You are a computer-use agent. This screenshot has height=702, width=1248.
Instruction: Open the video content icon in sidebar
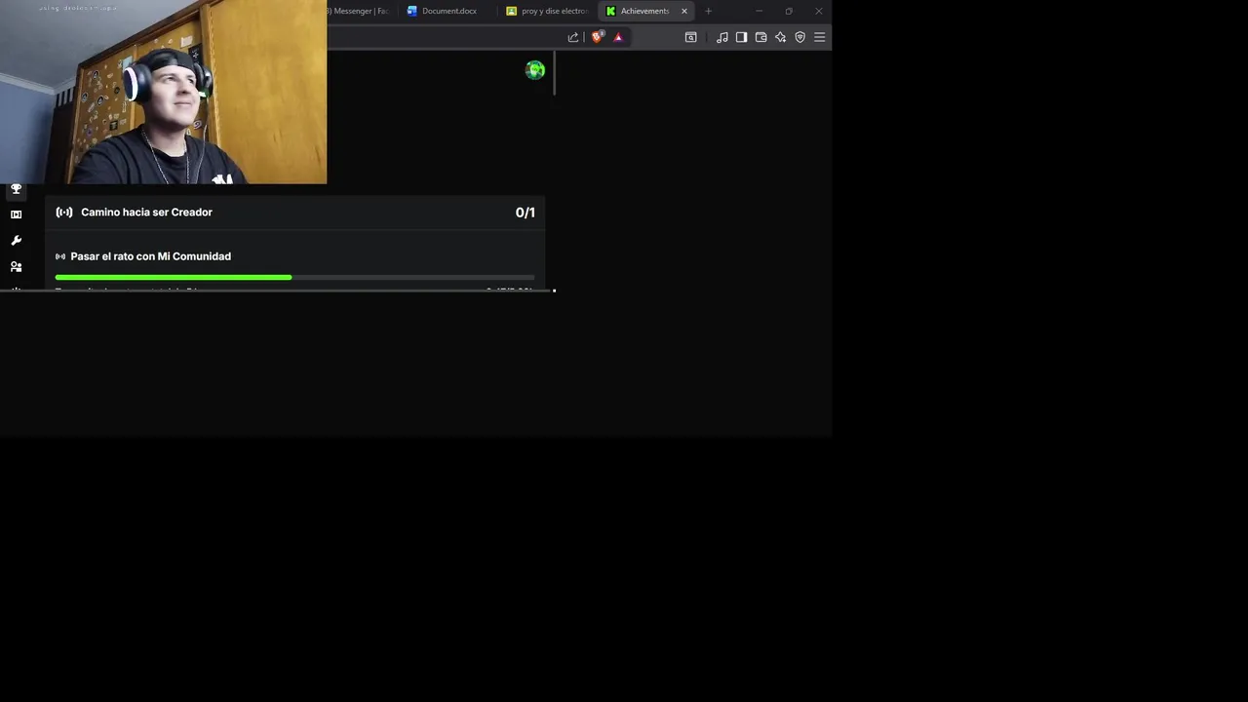click(16, 214)
